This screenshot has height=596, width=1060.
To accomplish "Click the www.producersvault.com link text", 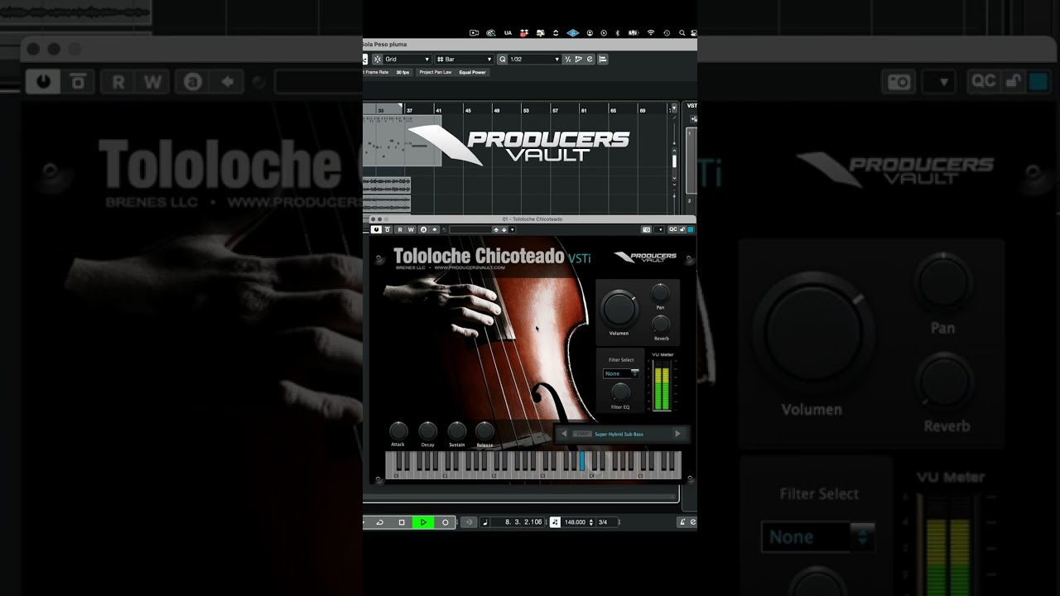I will [x=470, y=267].
